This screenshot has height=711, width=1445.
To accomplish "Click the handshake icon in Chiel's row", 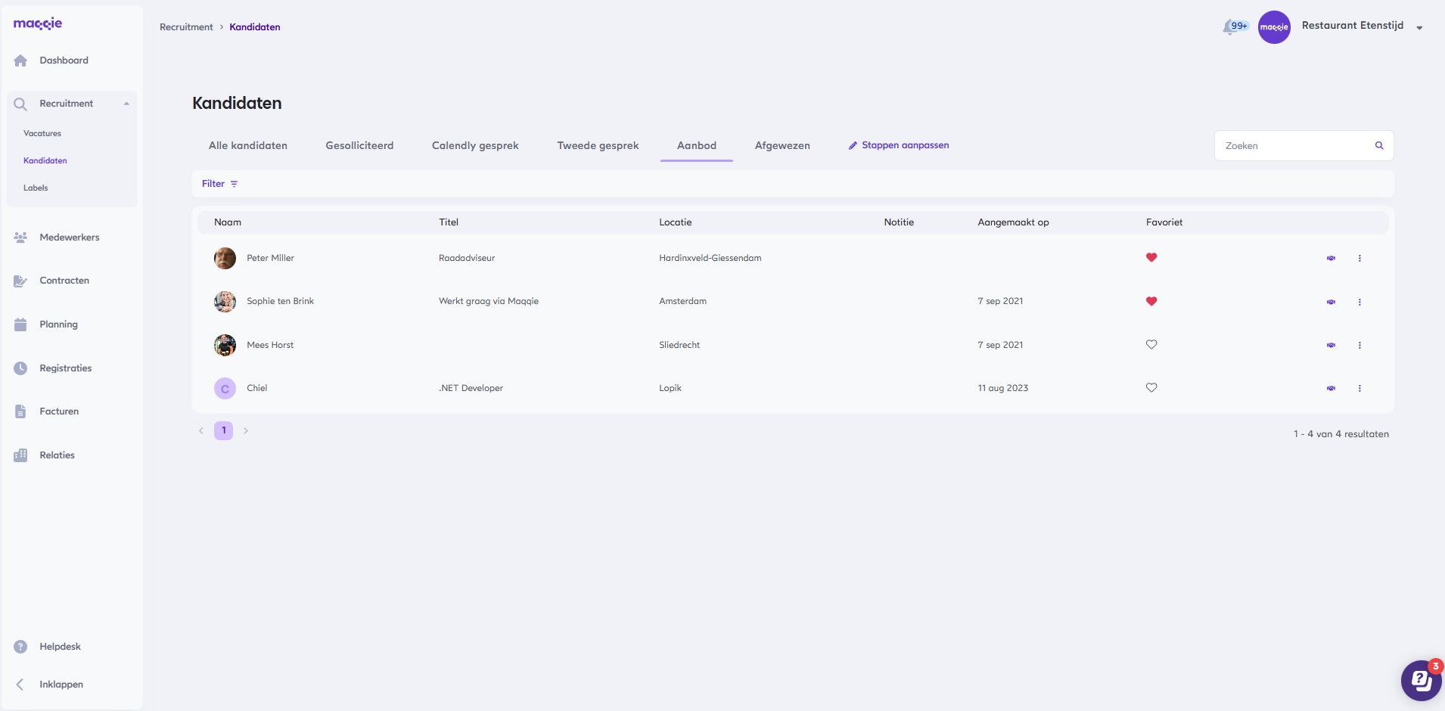I will (x=1331, y=389).
